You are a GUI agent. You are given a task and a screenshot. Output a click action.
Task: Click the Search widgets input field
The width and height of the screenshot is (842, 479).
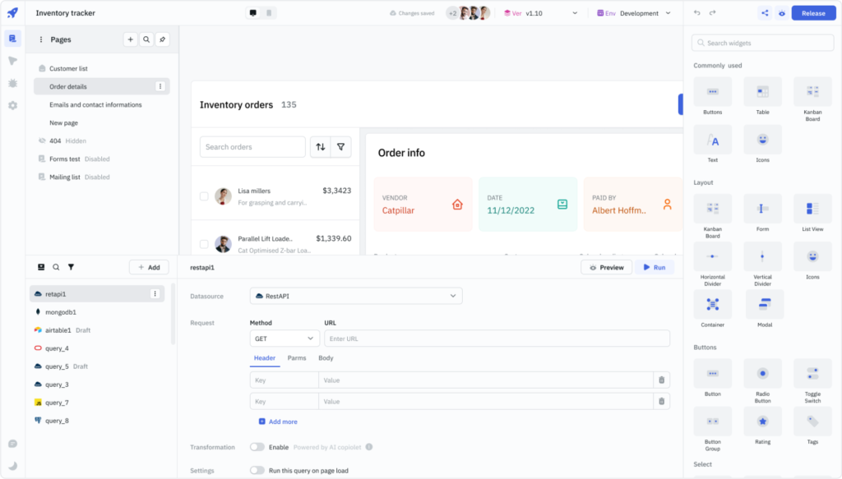coord(761,42)
